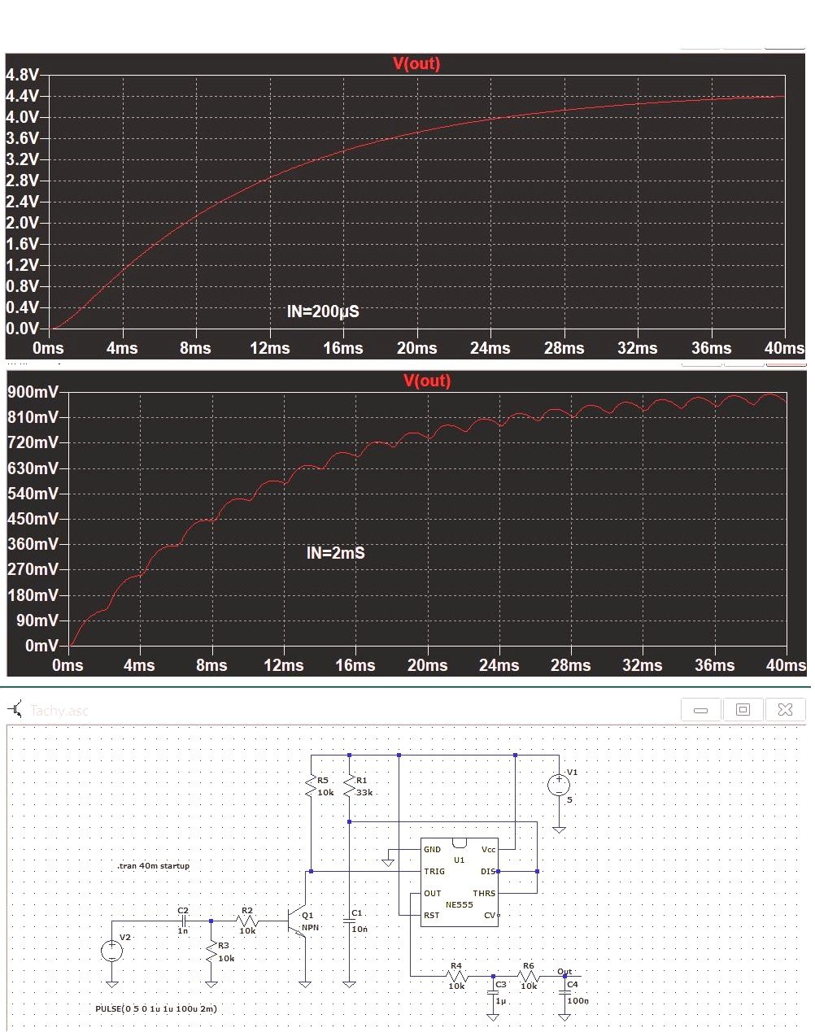
Task: Click the 5 volt value of V1
Action: 569,800
